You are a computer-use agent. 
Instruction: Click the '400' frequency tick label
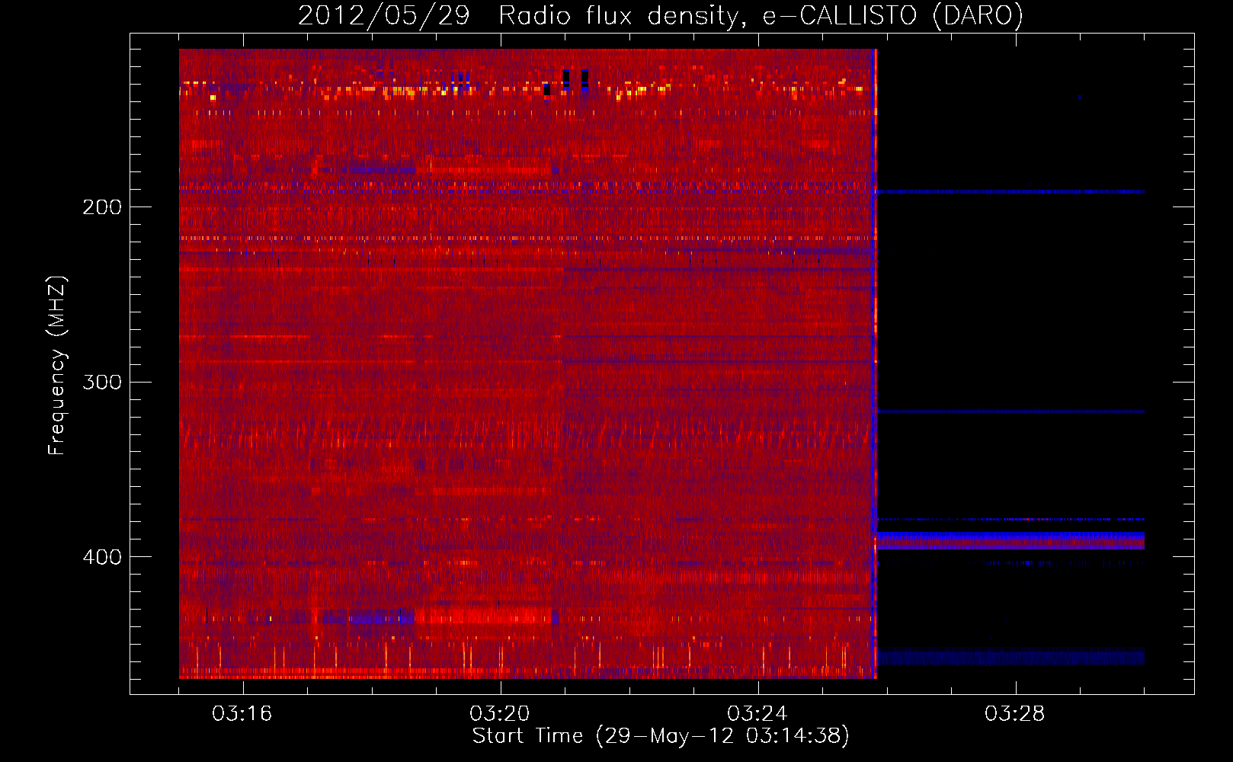102,557
